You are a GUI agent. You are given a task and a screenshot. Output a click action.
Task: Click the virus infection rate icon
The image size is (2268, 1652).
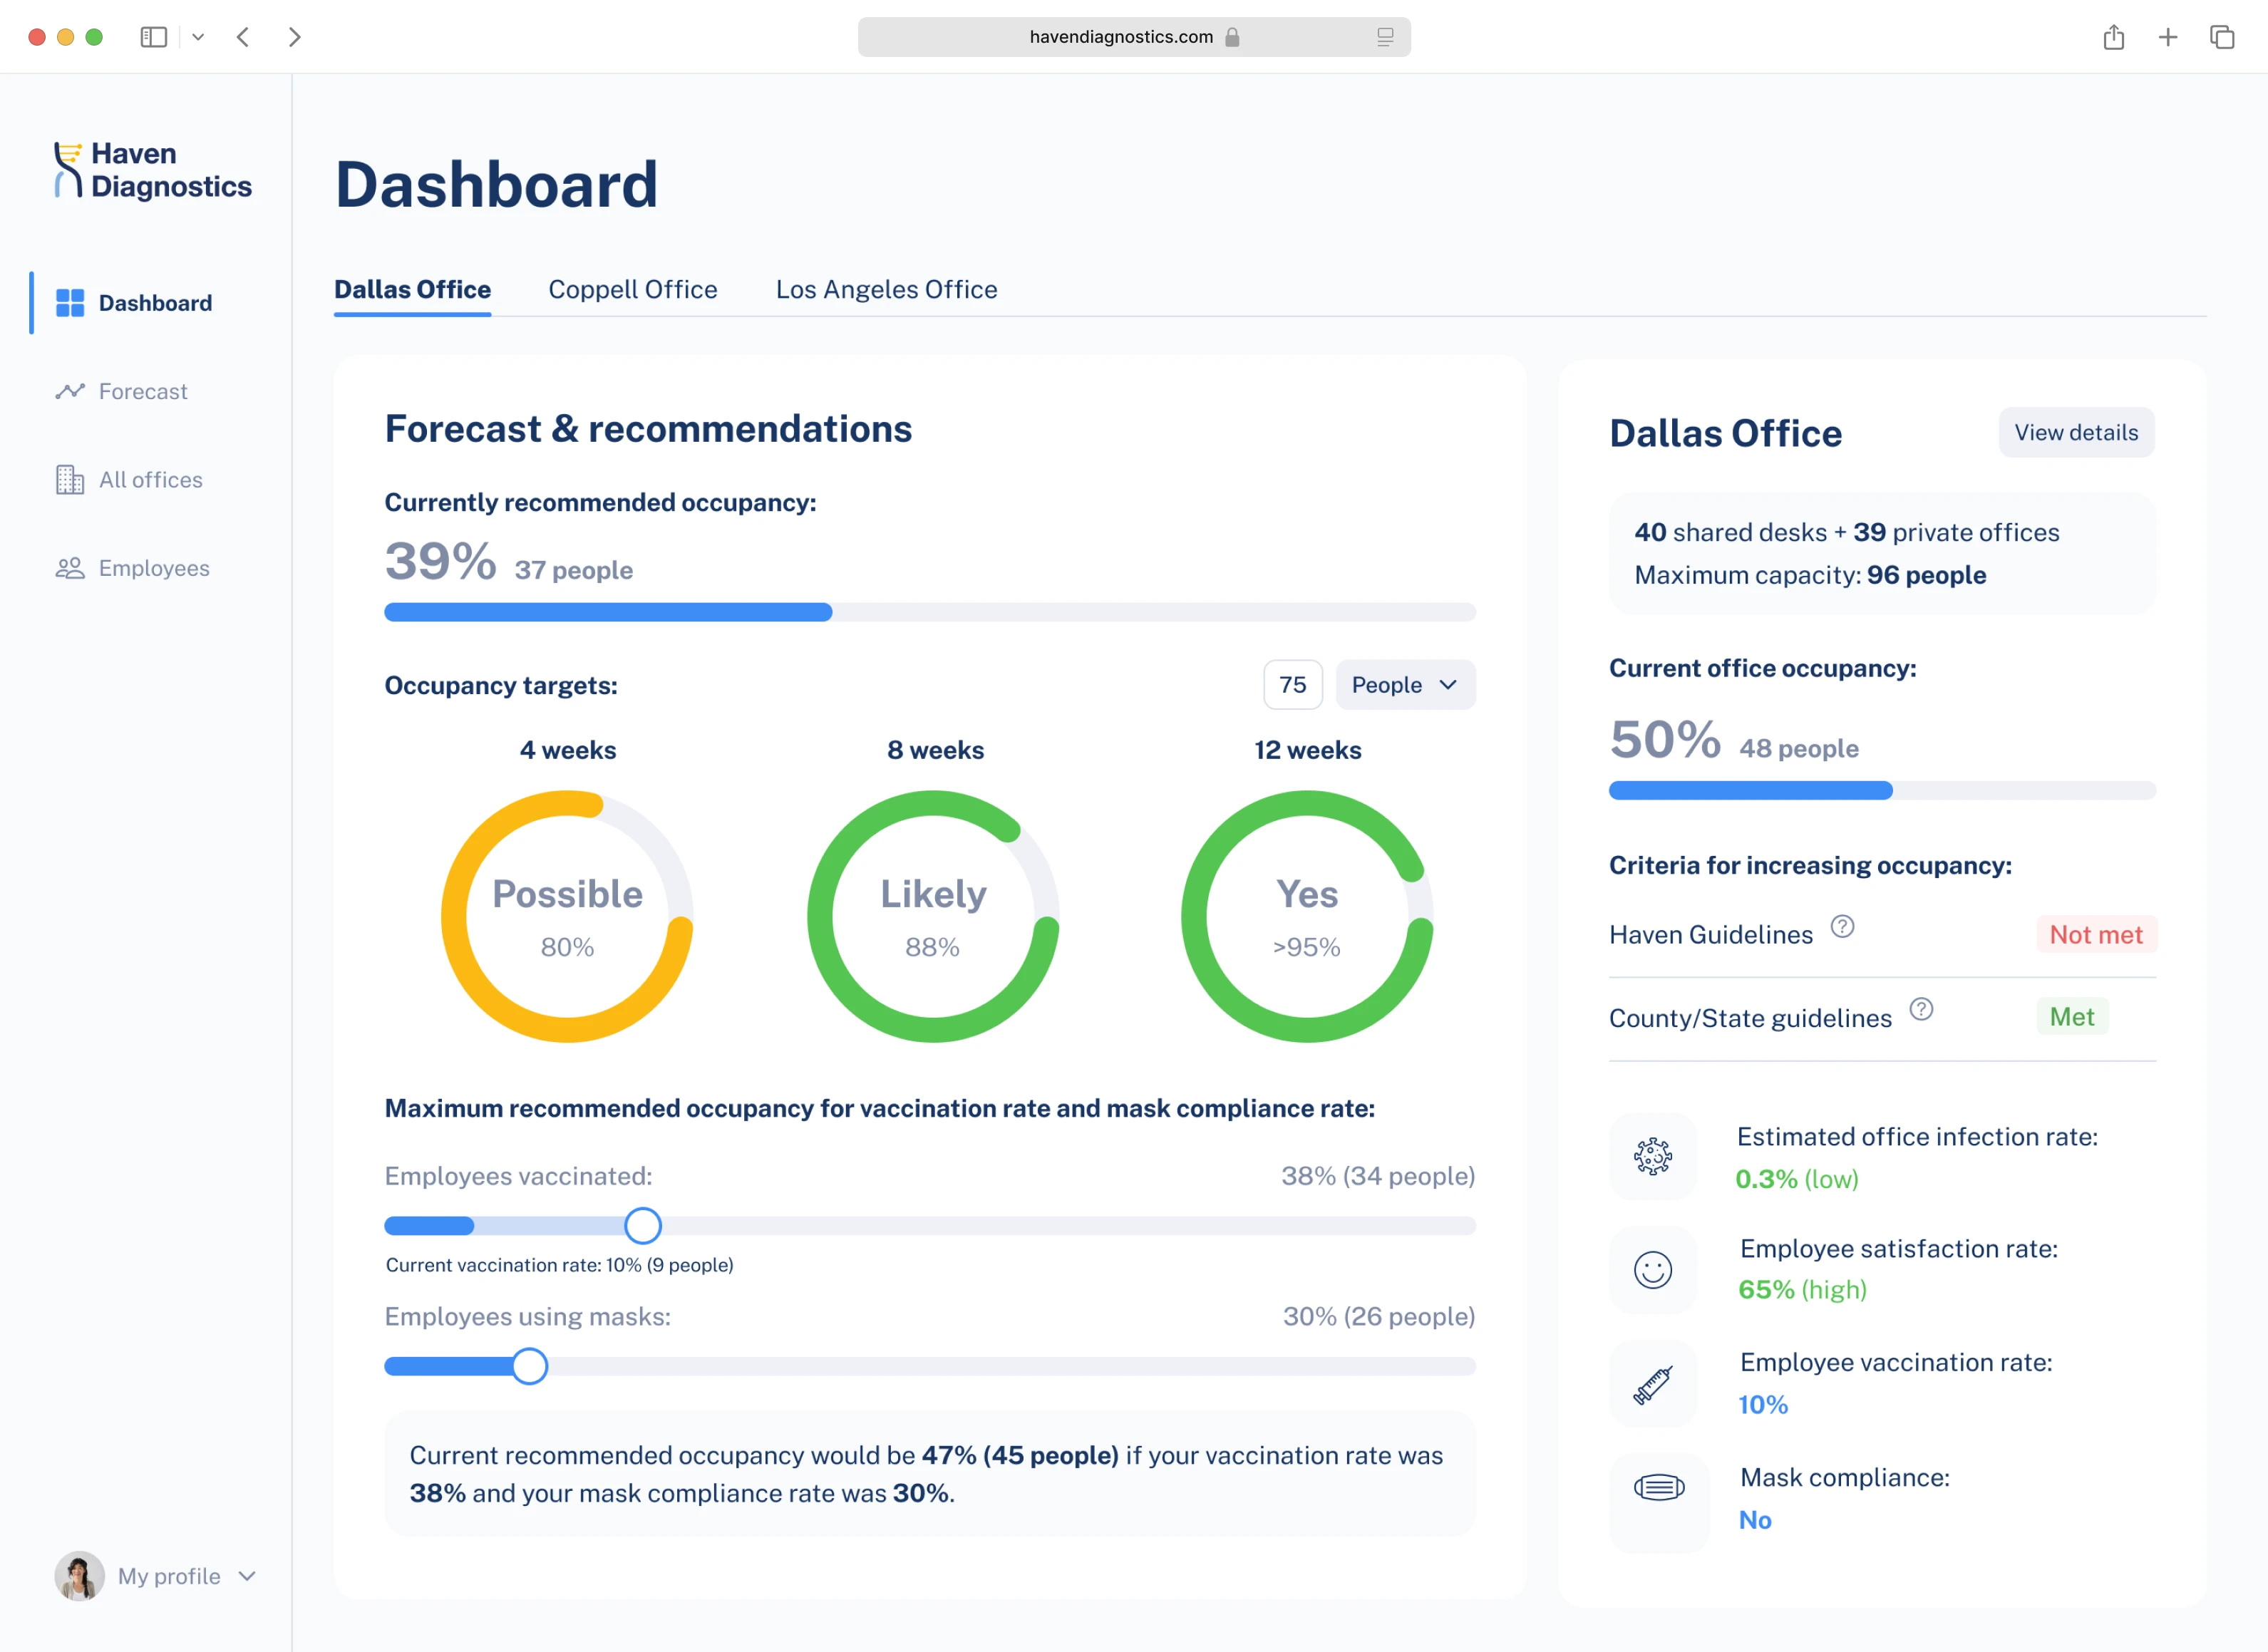[x=1652, y=1156]
